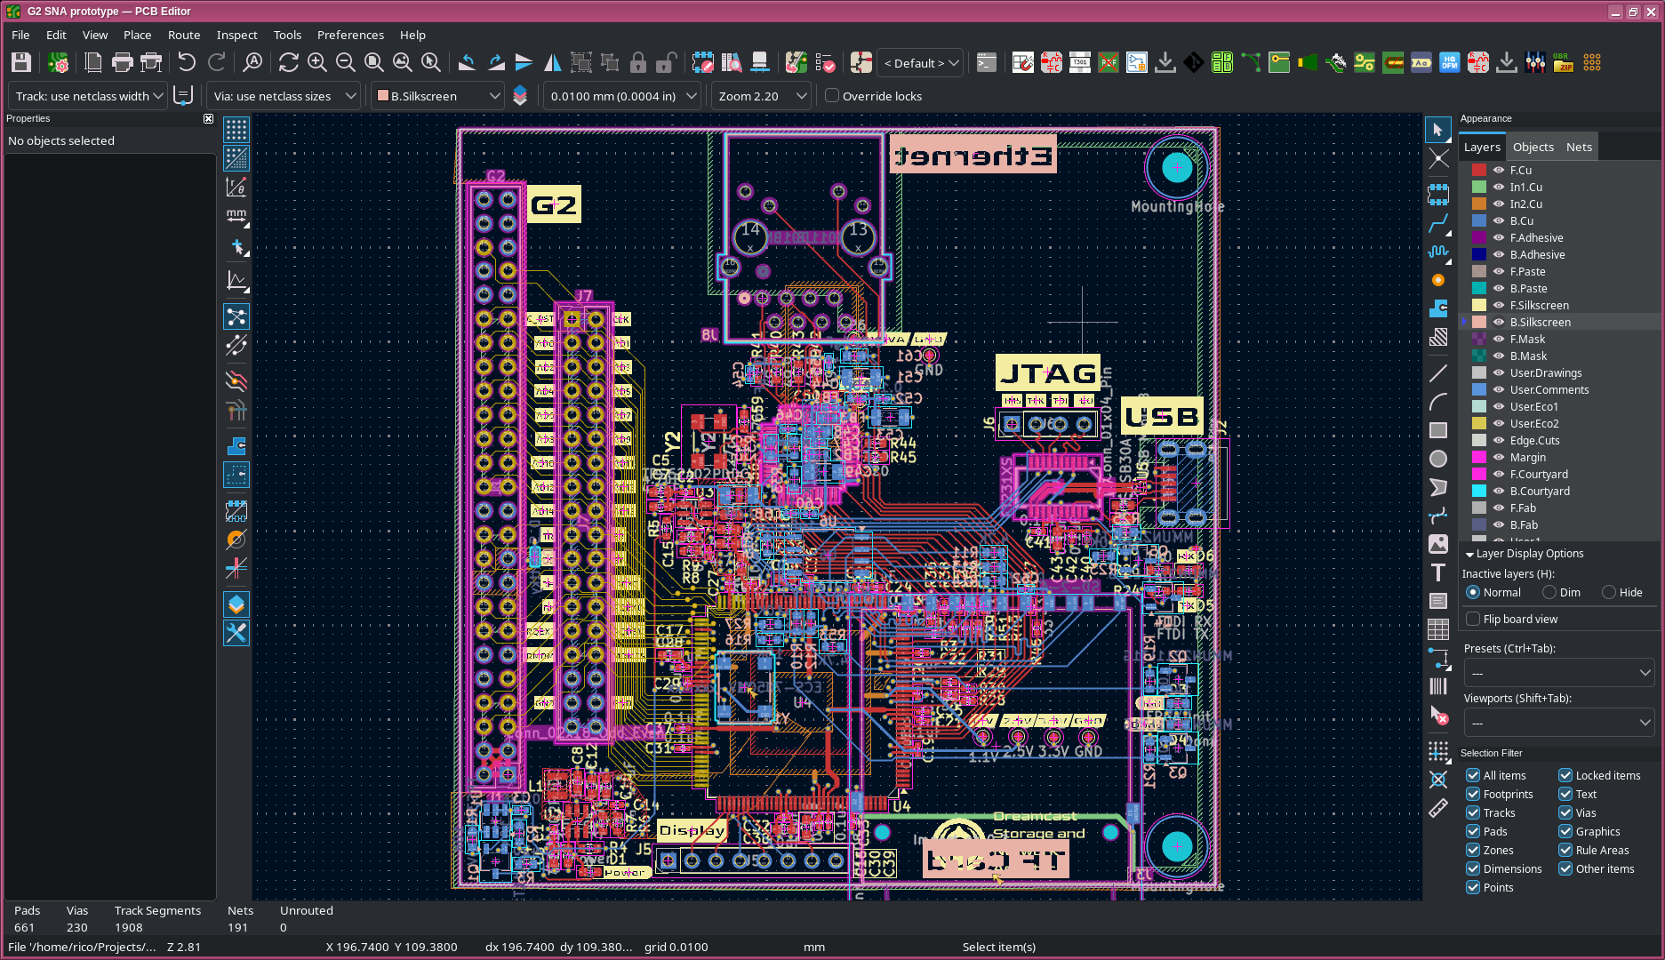Zoom in on the board
This screenshot has height=960, width=1665.
[x=316, y=62]
